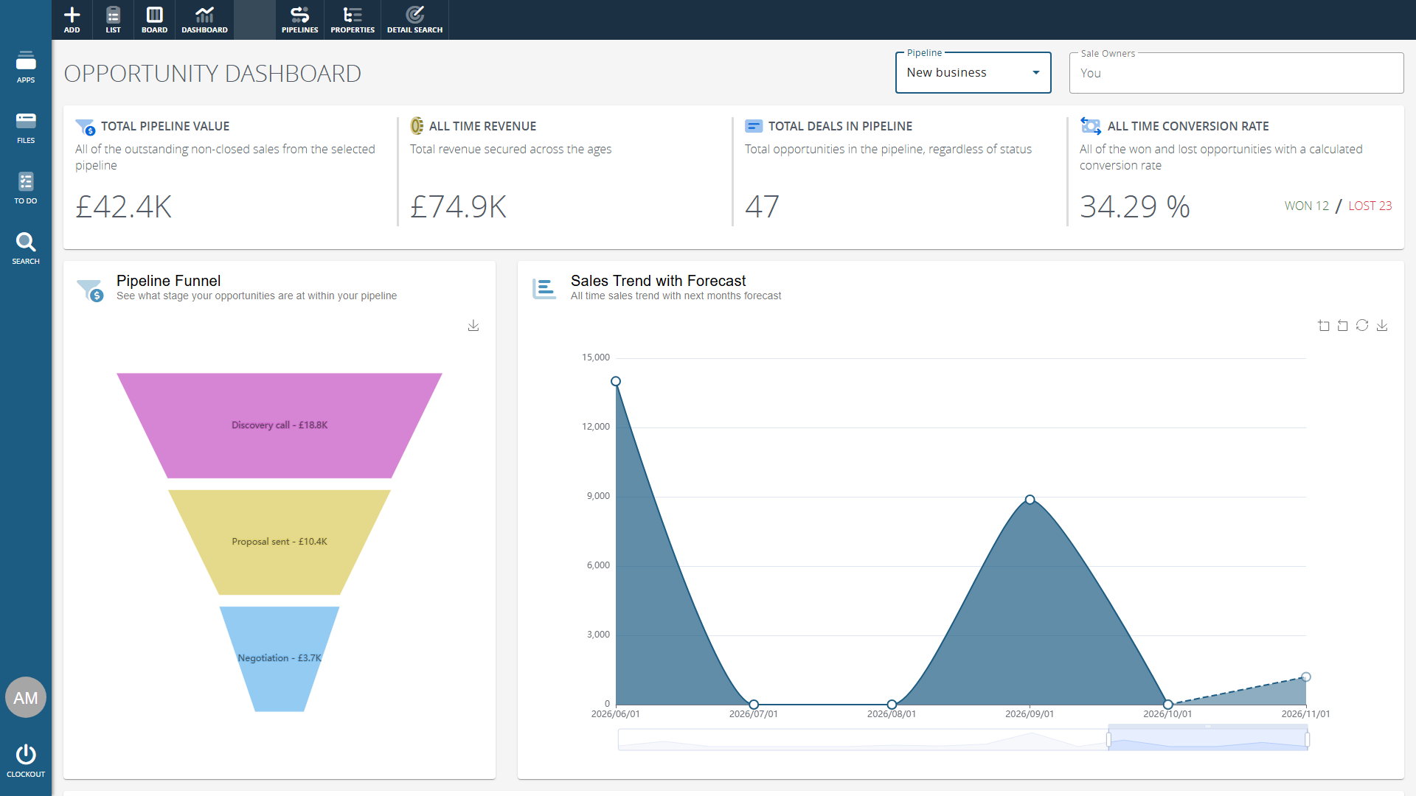The height and width of the screenshot is (796, 1416).
Task: Click the £42.4K total pipeline value
Action: [x=124, y=206]
